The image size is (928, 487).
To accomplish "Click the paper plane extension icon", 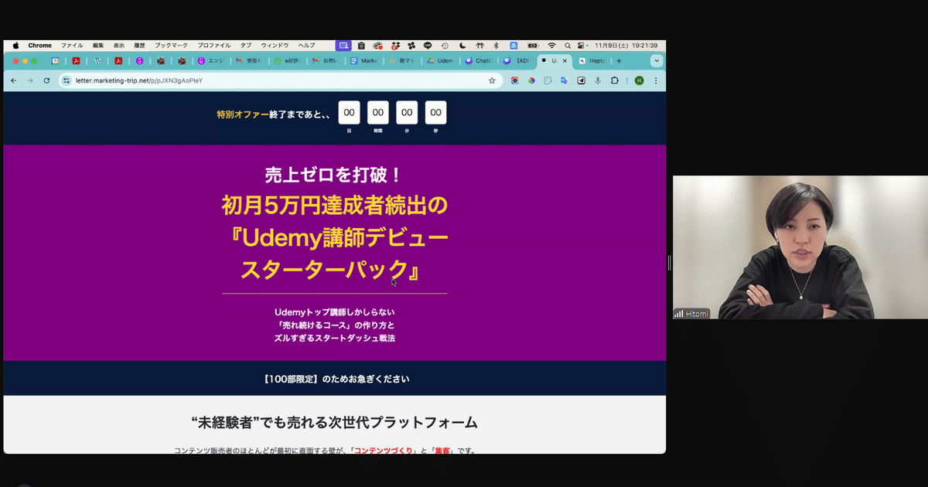I will tap(582, 80).
